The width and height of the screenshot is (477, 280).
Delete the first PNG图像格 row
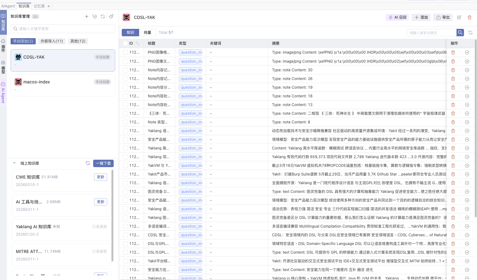tap(453, 53)
